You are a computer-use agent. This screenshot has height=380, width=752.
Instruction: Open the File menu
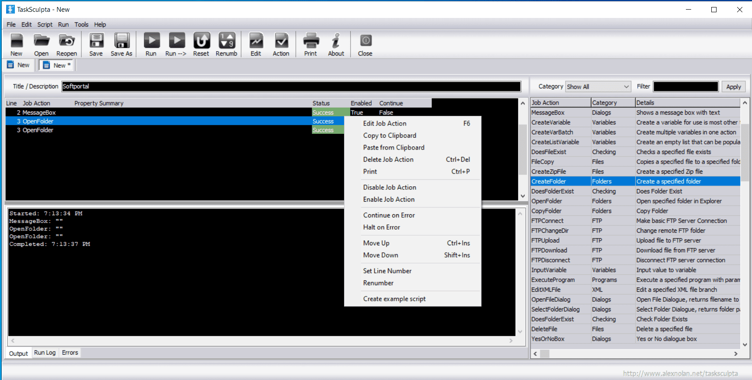click(11, 24)
